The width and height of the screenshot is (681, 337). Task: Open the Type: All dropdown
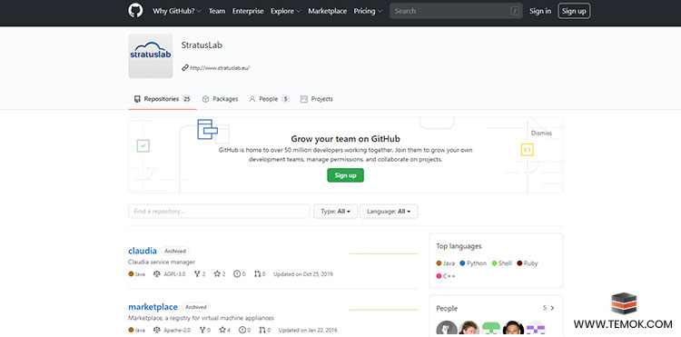335,212
